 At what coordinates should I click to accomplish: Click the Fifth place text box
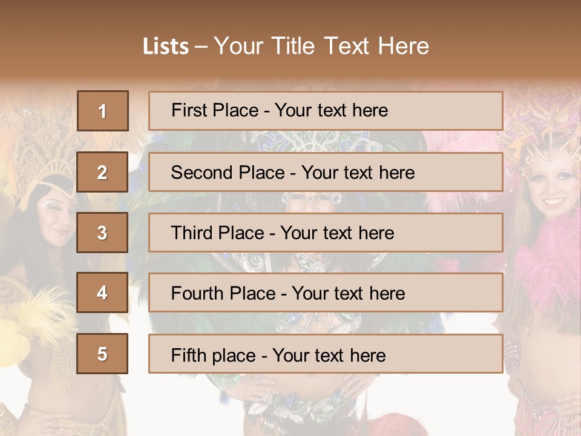[x=326, y=354]
